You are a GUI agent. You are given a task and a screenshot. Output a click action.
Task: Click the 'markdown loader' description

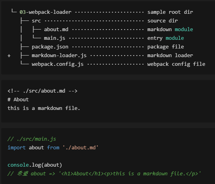[x=170, y=56]
